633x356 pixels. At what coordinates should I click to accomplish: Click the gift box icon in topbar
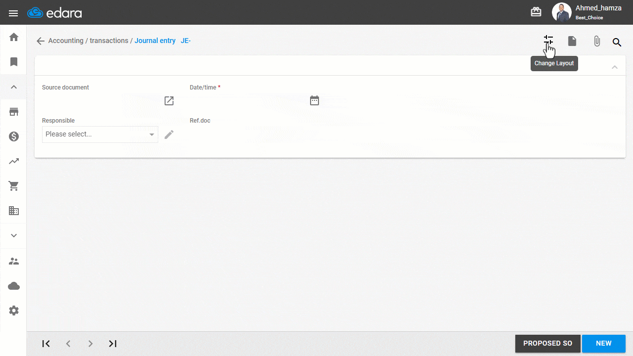pos(536,11)
